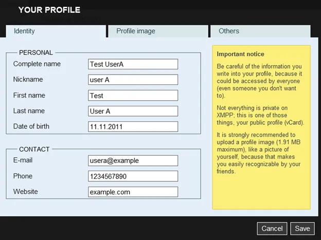Click the First name input containing Test
The image size is (321, 240).
pyautogui.click(x=133, y=96)
